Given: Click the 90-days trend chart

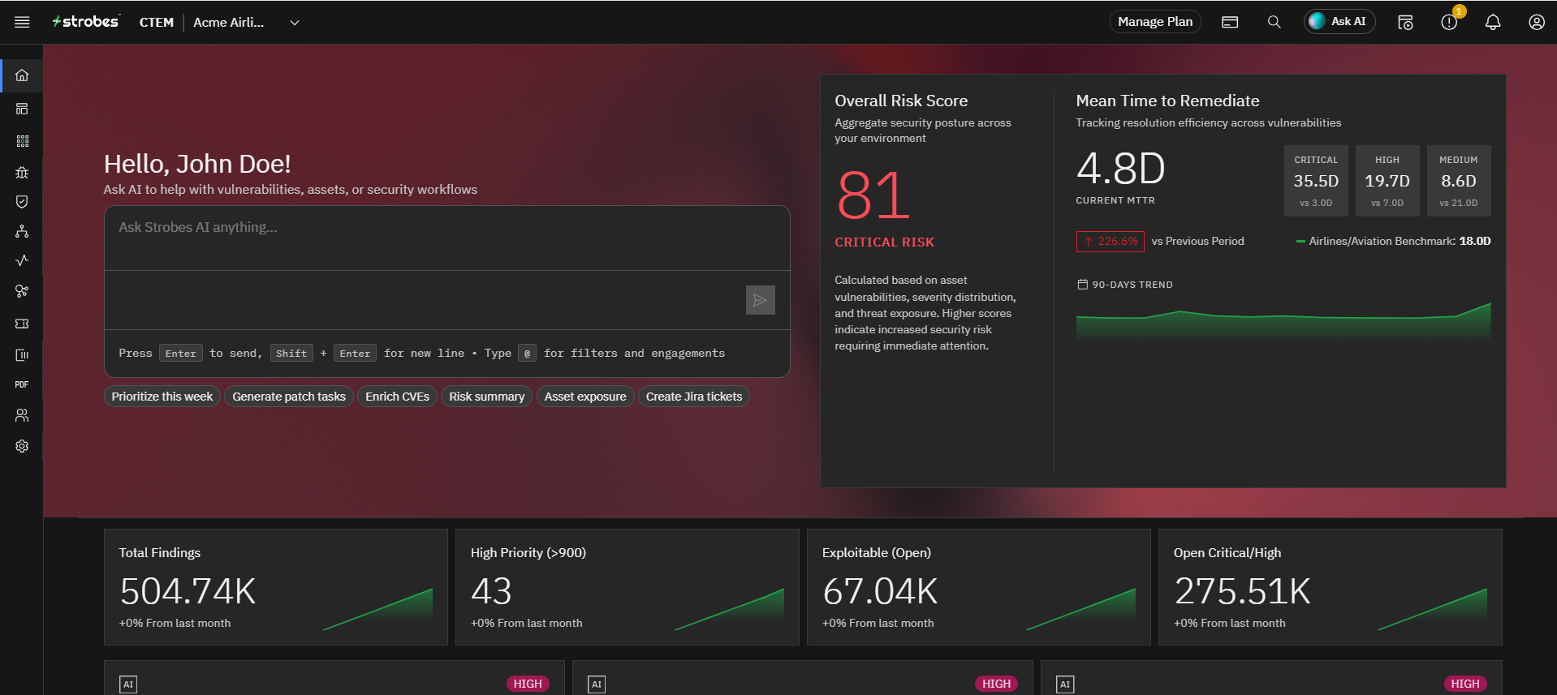Looking at the screenshot, I should (1283, 322).
